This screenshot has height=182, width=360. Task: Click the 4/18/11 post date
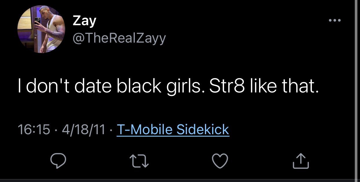pos(83,129)
